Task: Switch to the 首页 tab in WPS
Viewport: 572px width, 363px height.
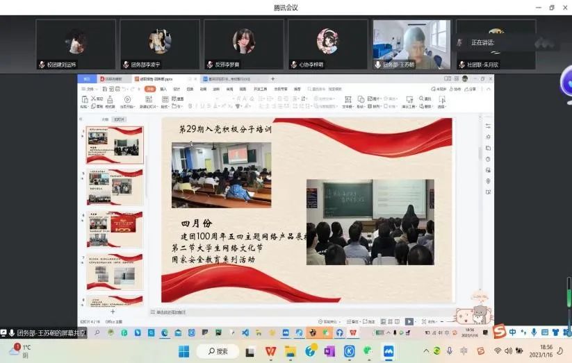Action: [x=87, y=79]
